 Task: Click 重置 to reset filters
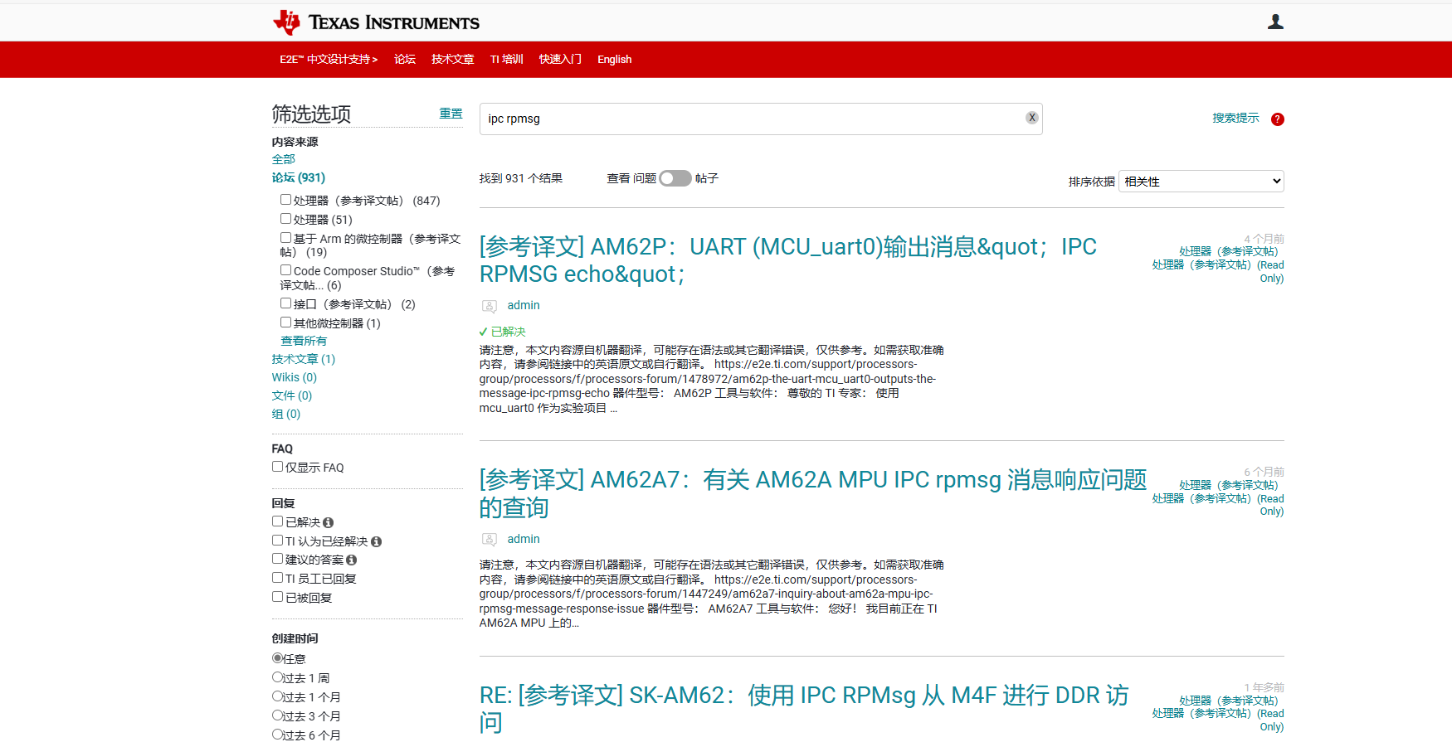tap(451, 114)
